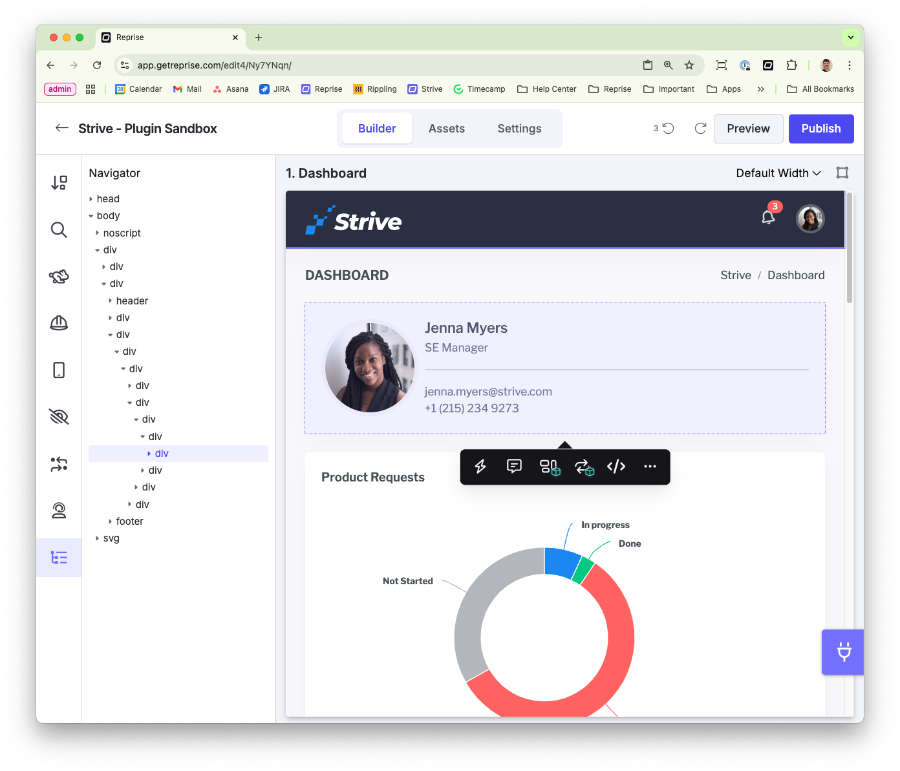900x771 pixels.
Task: Open the search tool in left sidebar
Action: [59, 229]
